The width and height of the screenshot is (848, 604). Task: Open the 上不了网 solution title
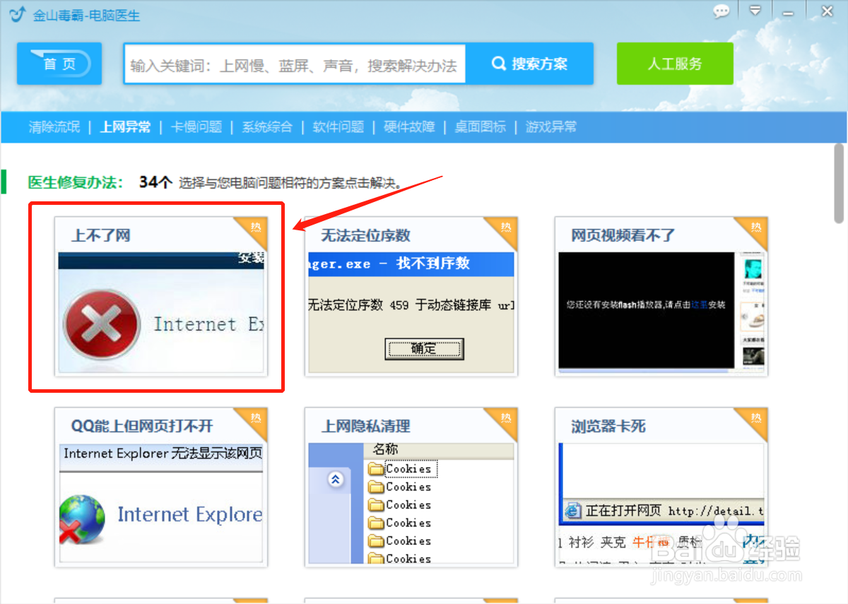point(101,235)
